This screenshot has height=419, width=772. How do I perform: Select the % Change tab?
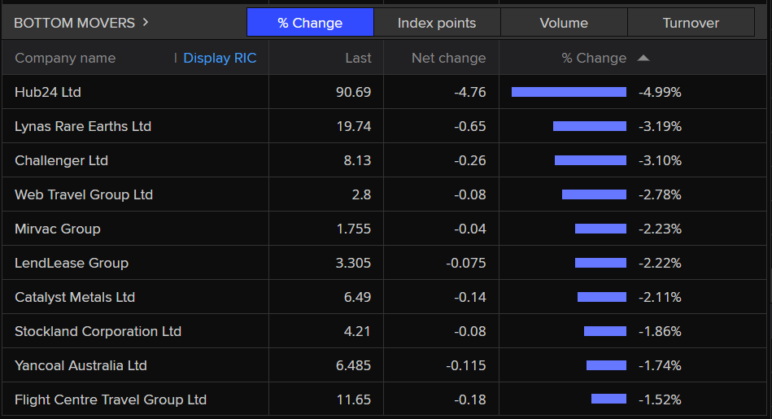(310, 23)
